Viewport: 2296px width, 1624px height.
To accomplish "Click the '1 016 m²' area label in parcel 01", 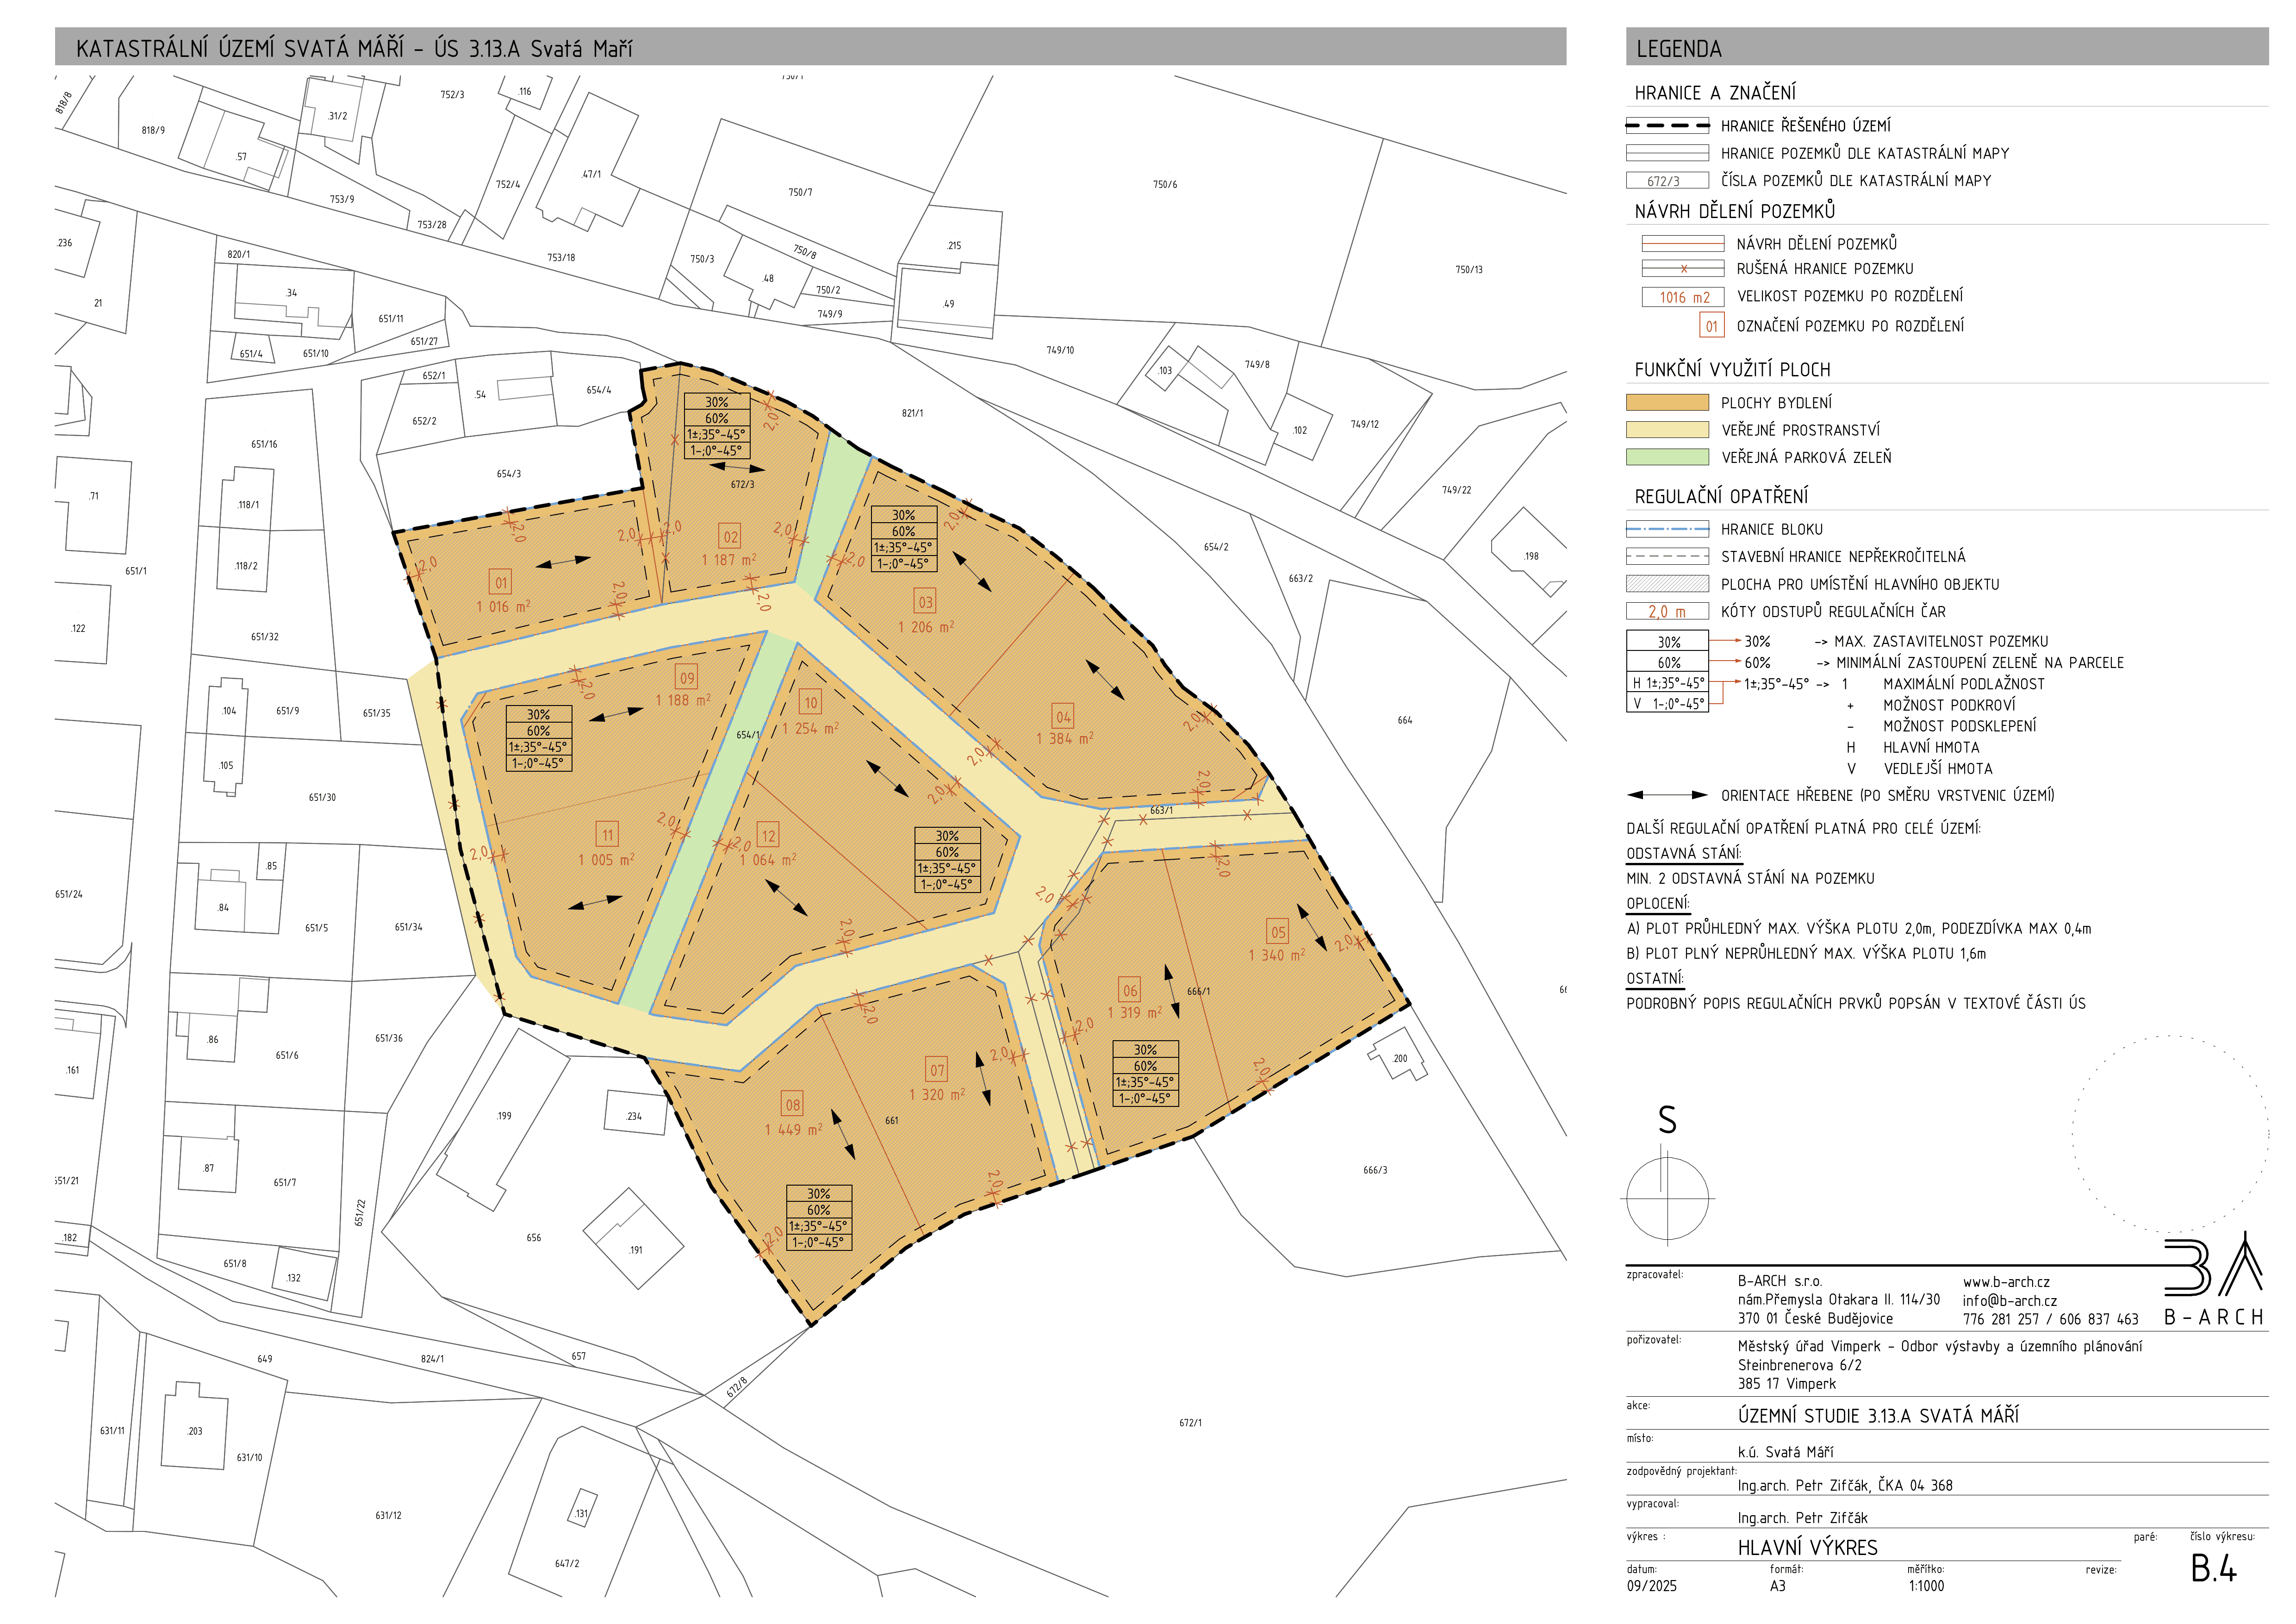I will (503, 607).
